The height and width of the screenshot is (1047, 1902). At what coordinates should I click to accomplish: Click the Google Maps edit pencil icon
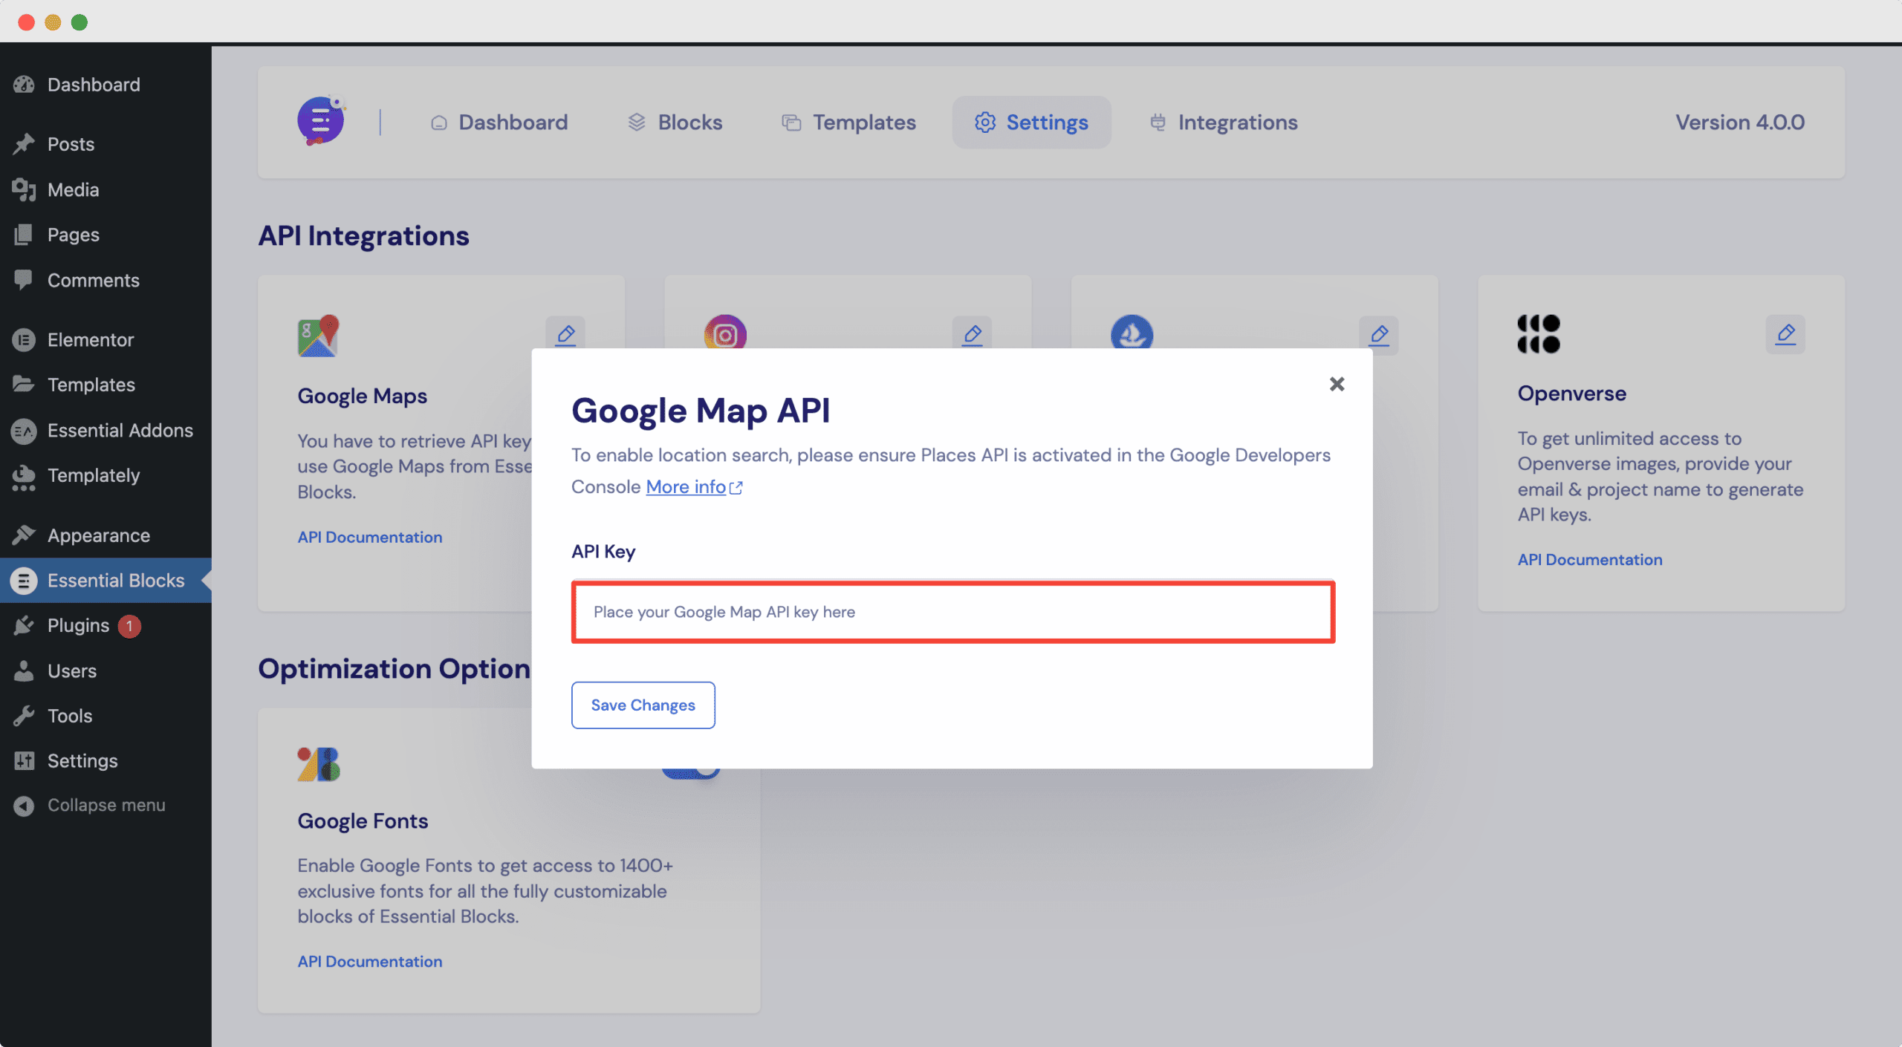565,333
